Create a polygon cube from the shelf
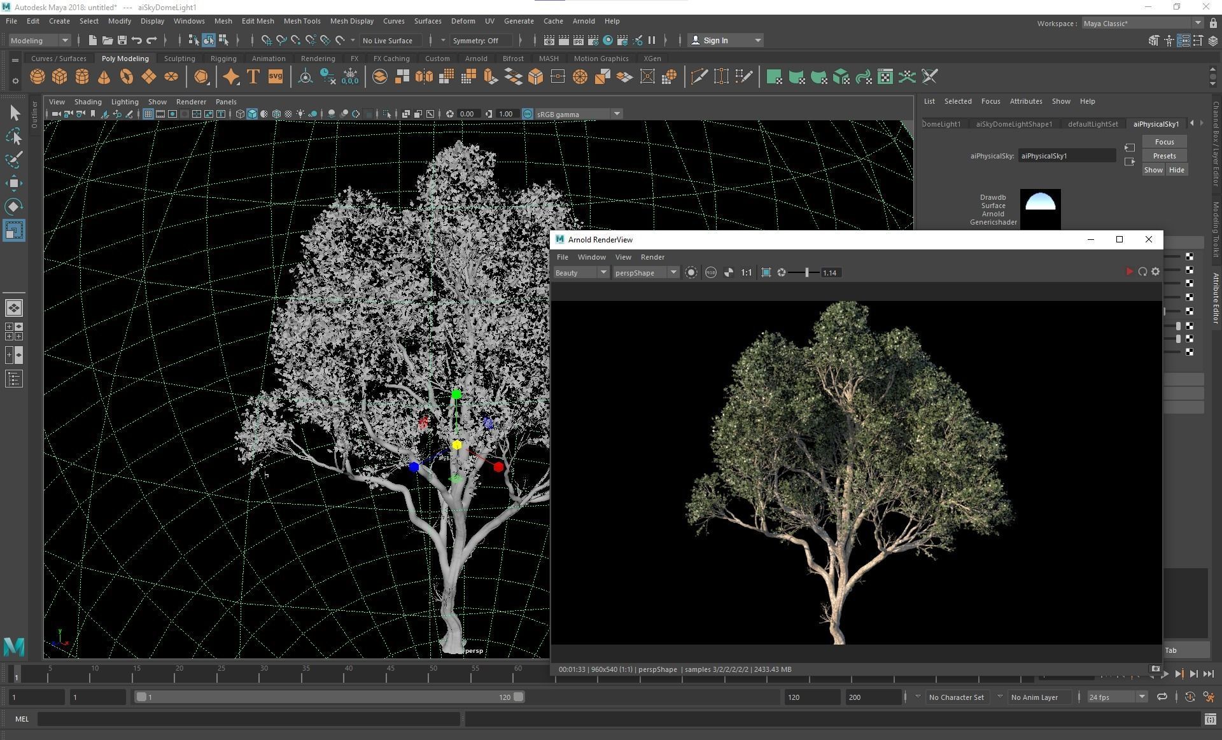Viewport: 1222px width, 740px height. point(60,77)
